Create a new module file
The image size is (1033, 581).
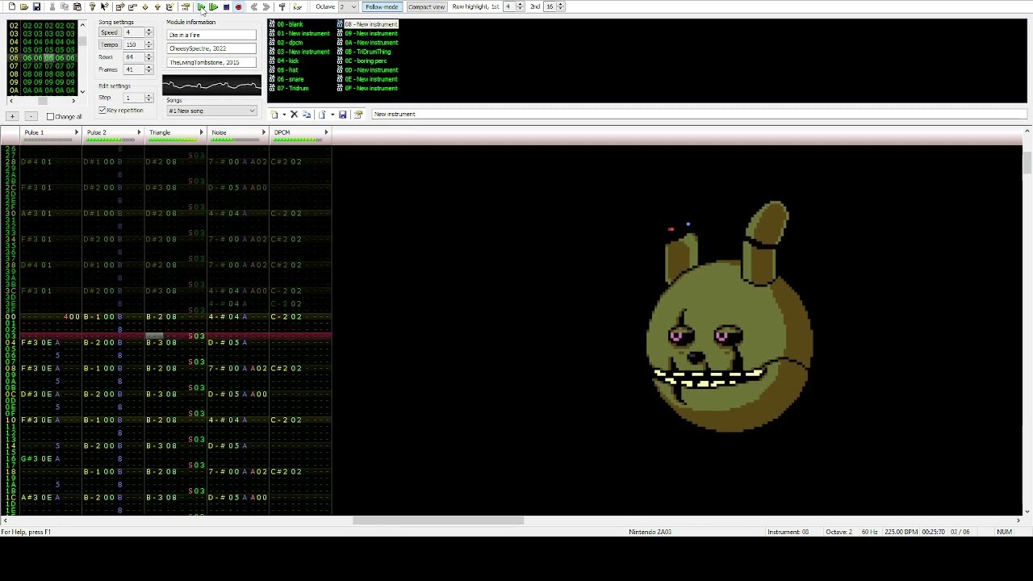11,6
